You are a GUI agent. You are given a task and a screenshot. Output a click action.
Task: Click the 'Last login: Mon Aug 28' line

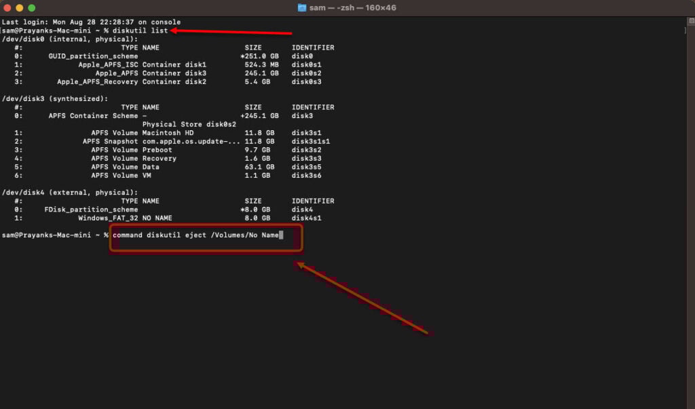pos(92,22)
